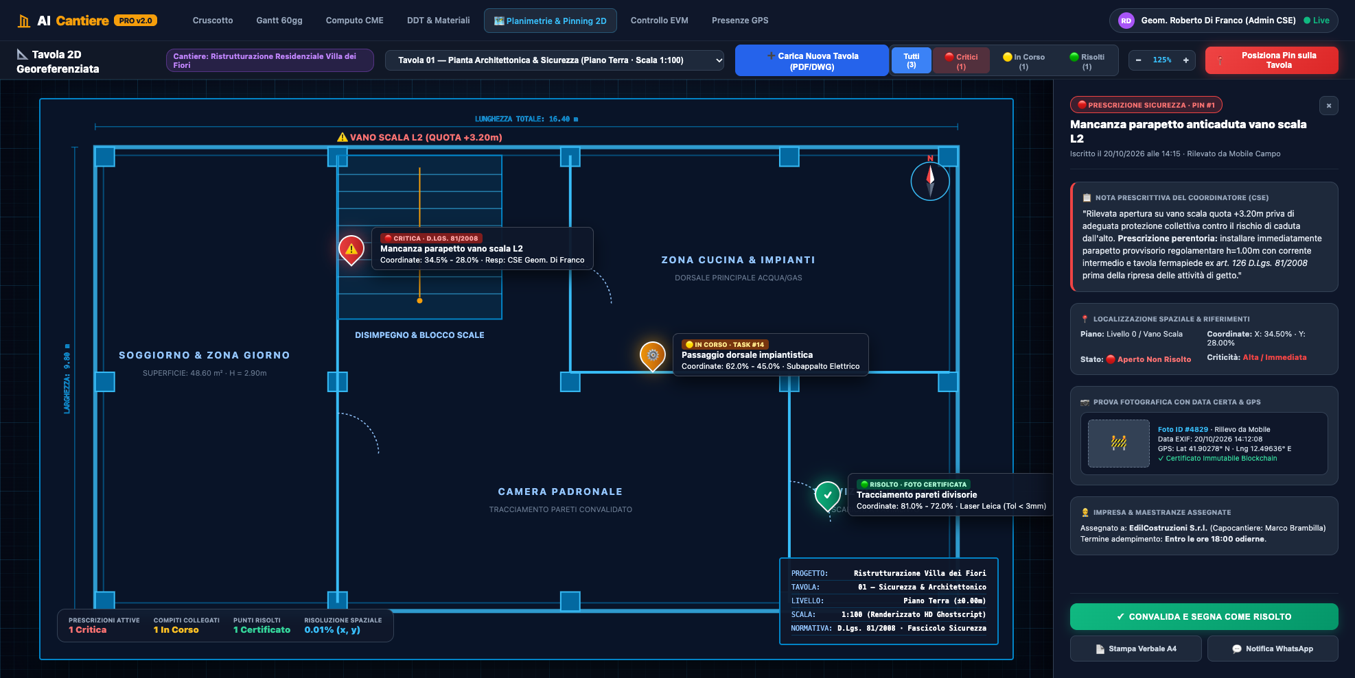Click the orange gear in-progress pin
The image size is (1355, 678).
click(653, 356)
